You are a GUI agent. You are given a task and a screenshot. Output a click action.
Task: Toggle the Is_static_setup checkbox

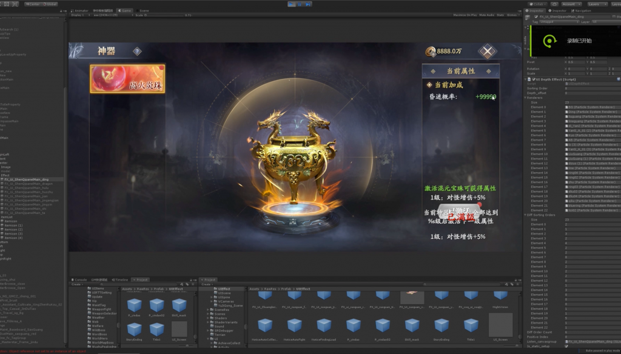click(566, 346)
